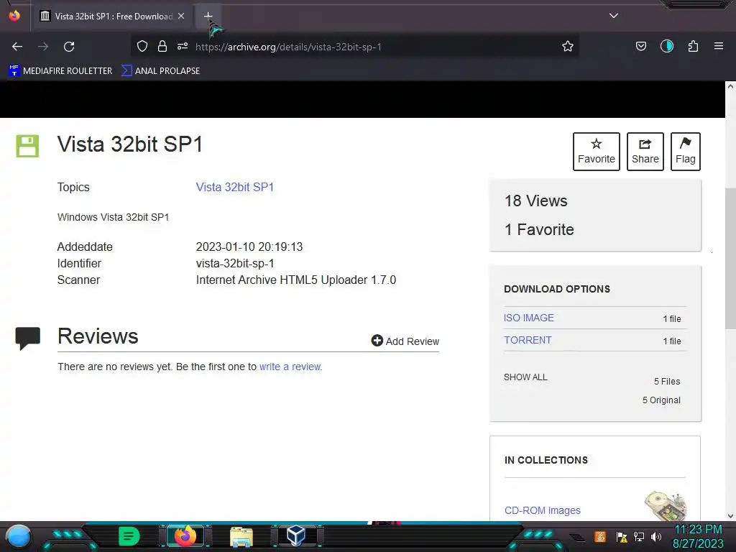The height and width of the screenshot is (552, 736).
Task: Save page to Pocket
Action: (640, 46)
